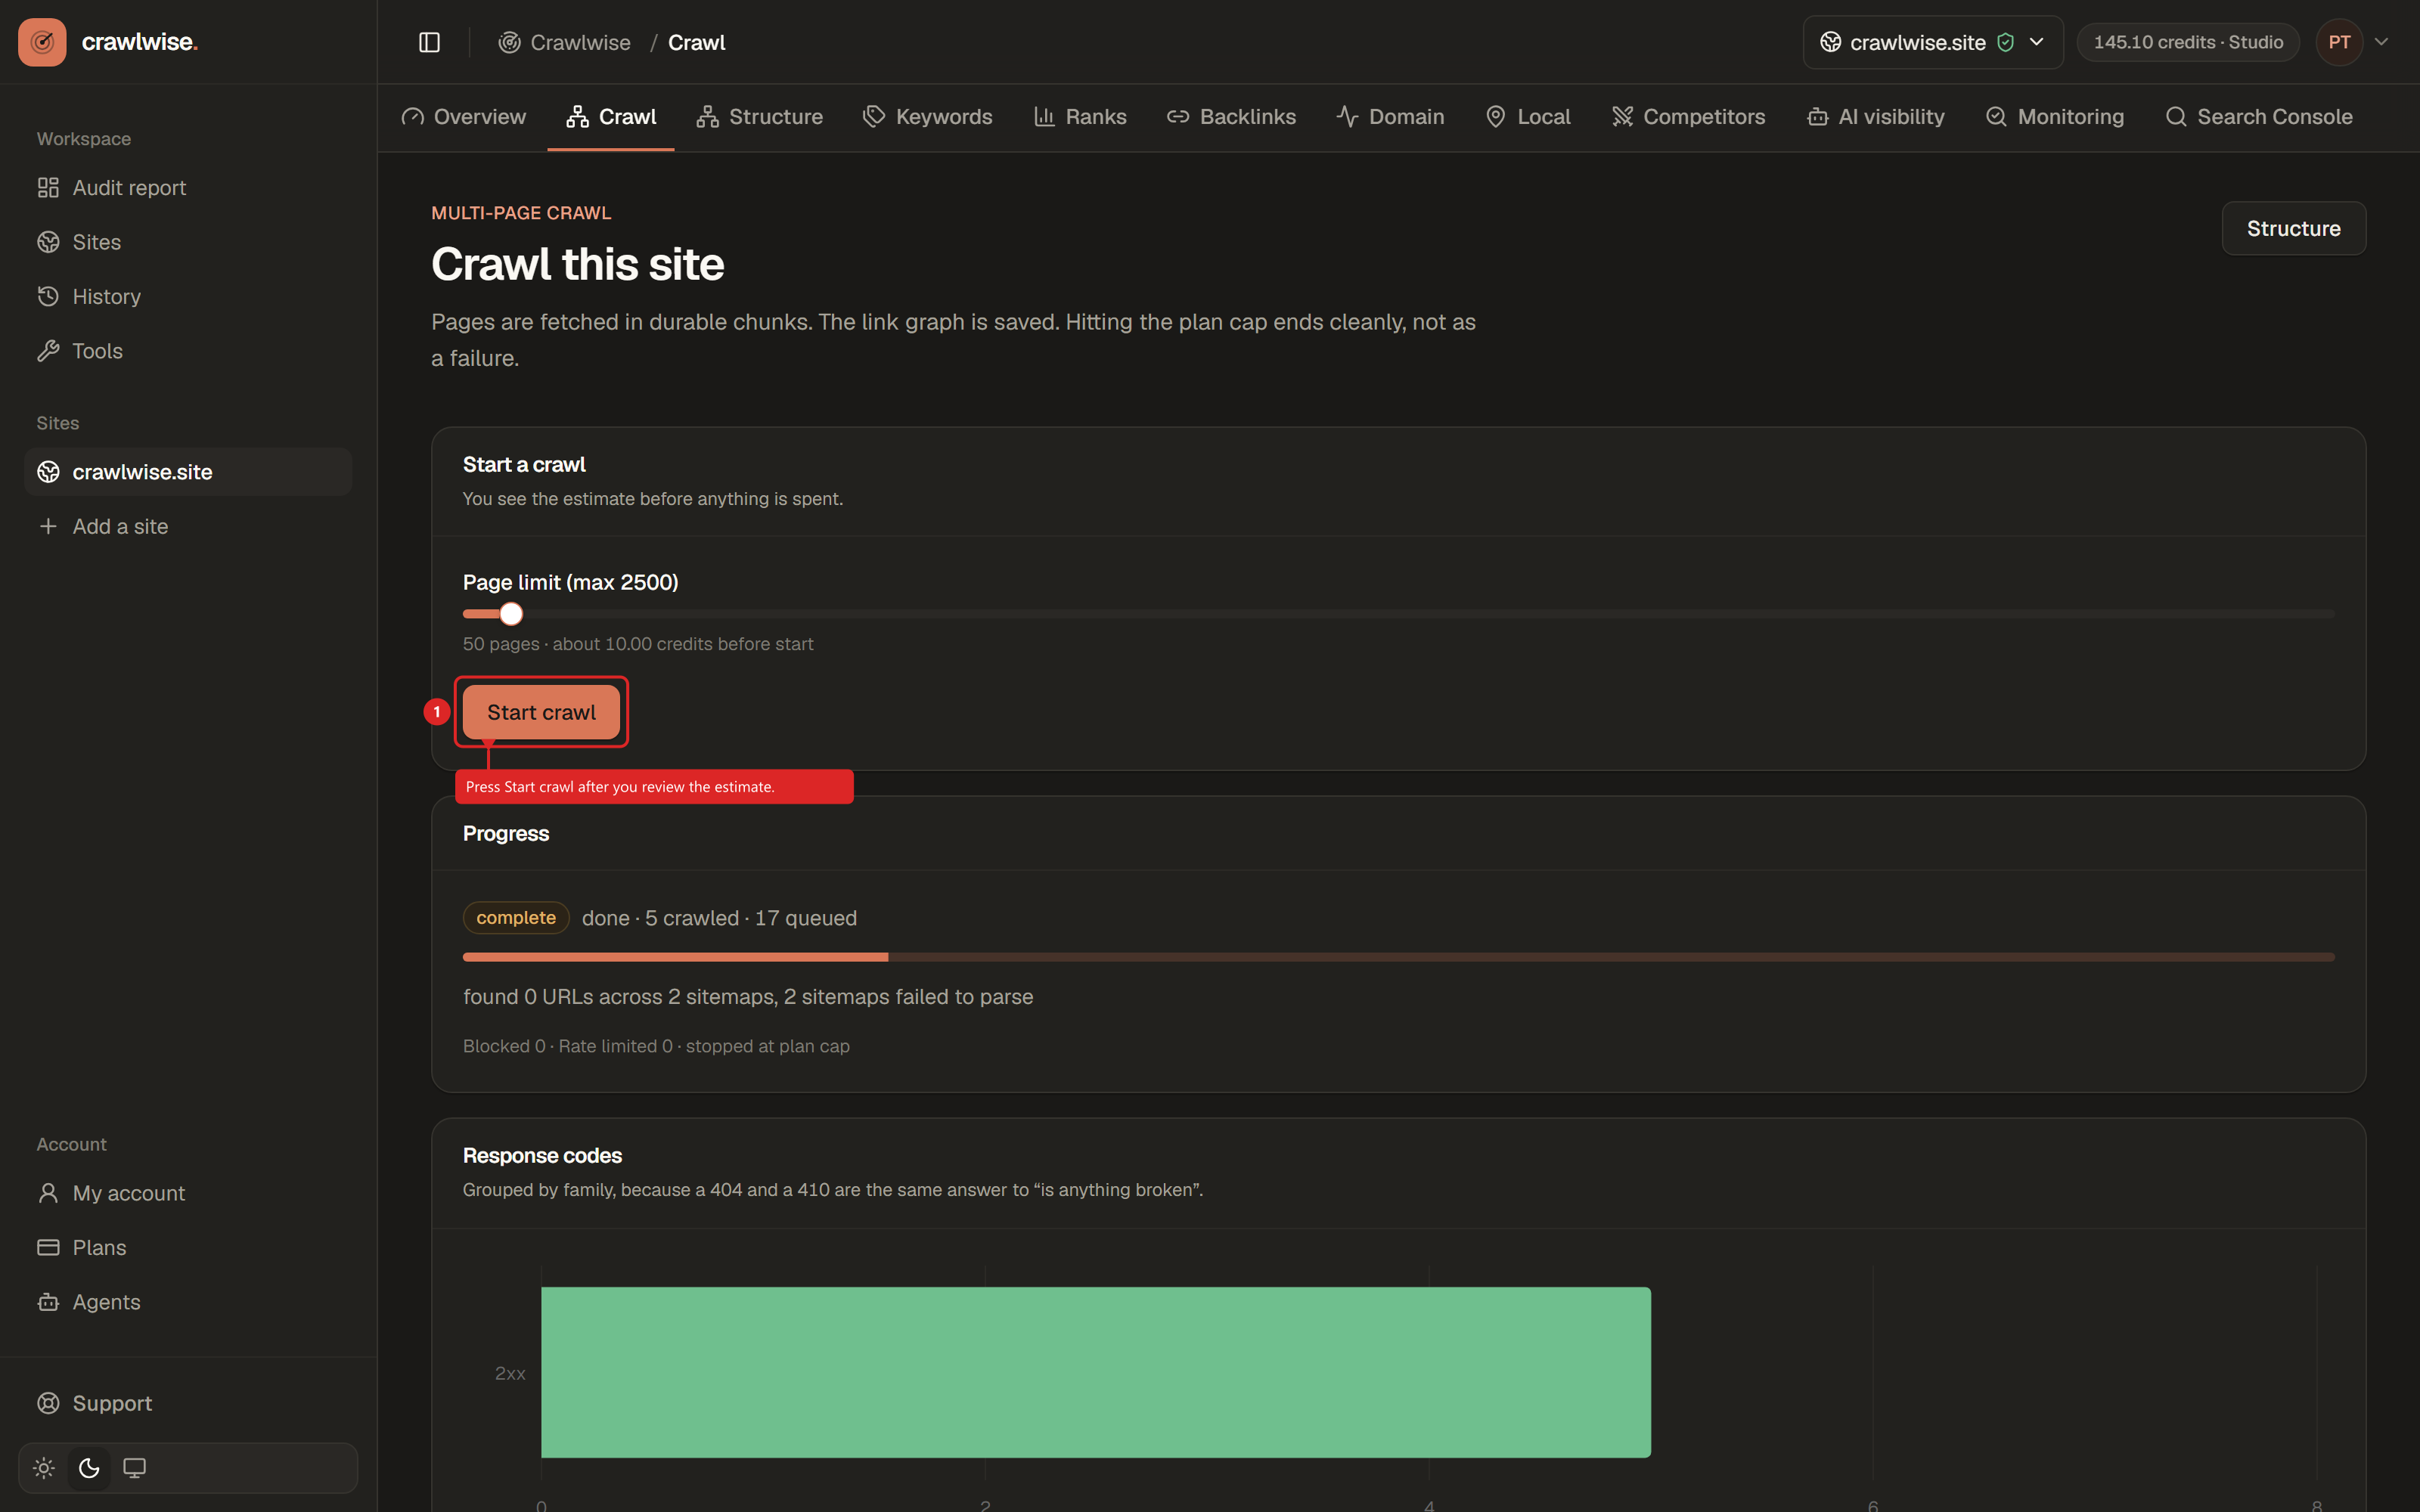Switch to light theme sun icon
Image resolution: width=2420 pixels, height=1512 pixels.
pos(44,1468)
